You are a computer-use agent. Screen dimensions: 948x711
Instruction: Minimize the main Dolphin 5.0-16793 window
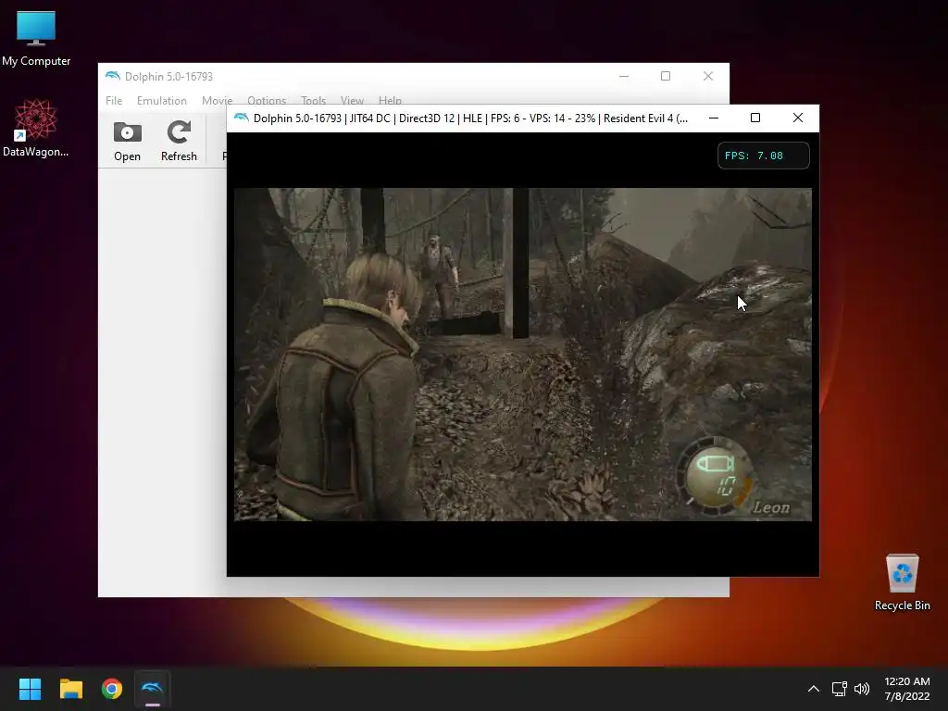click(x=624, y=76)
